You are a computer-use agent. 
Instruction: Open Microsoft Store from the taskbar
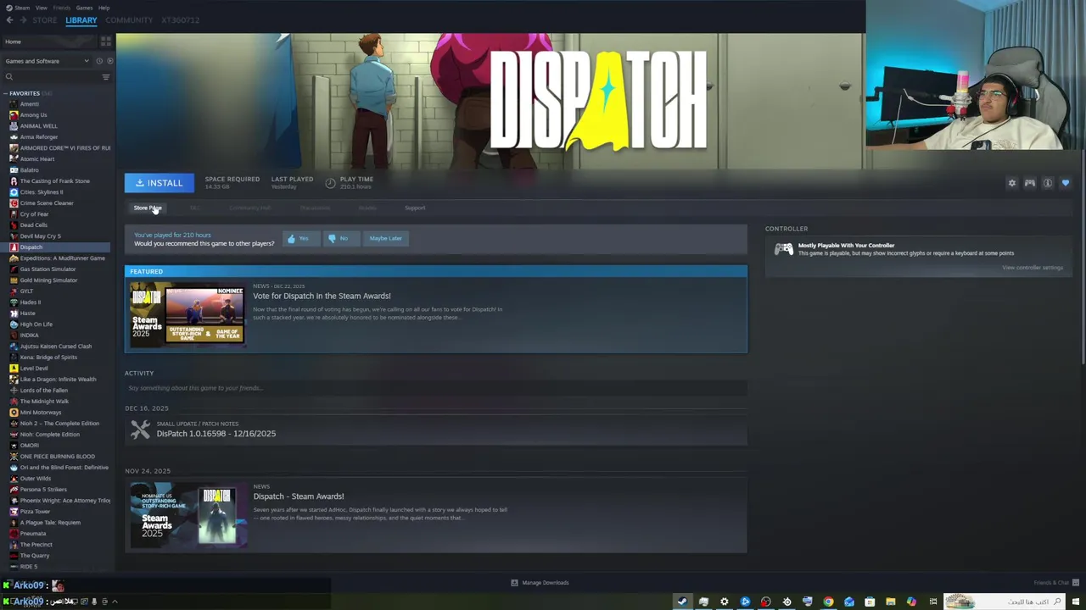click(870, 602)
